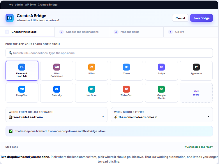Click the ManyChat label
Image resolution: width=219 pixels, height=164 pixels.
click(x=22, y=95)
